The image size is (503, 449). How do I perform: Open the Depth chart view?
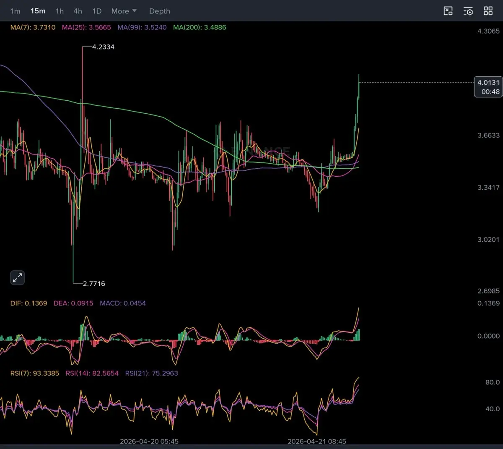pyautogui.click(x=160, y=11)
